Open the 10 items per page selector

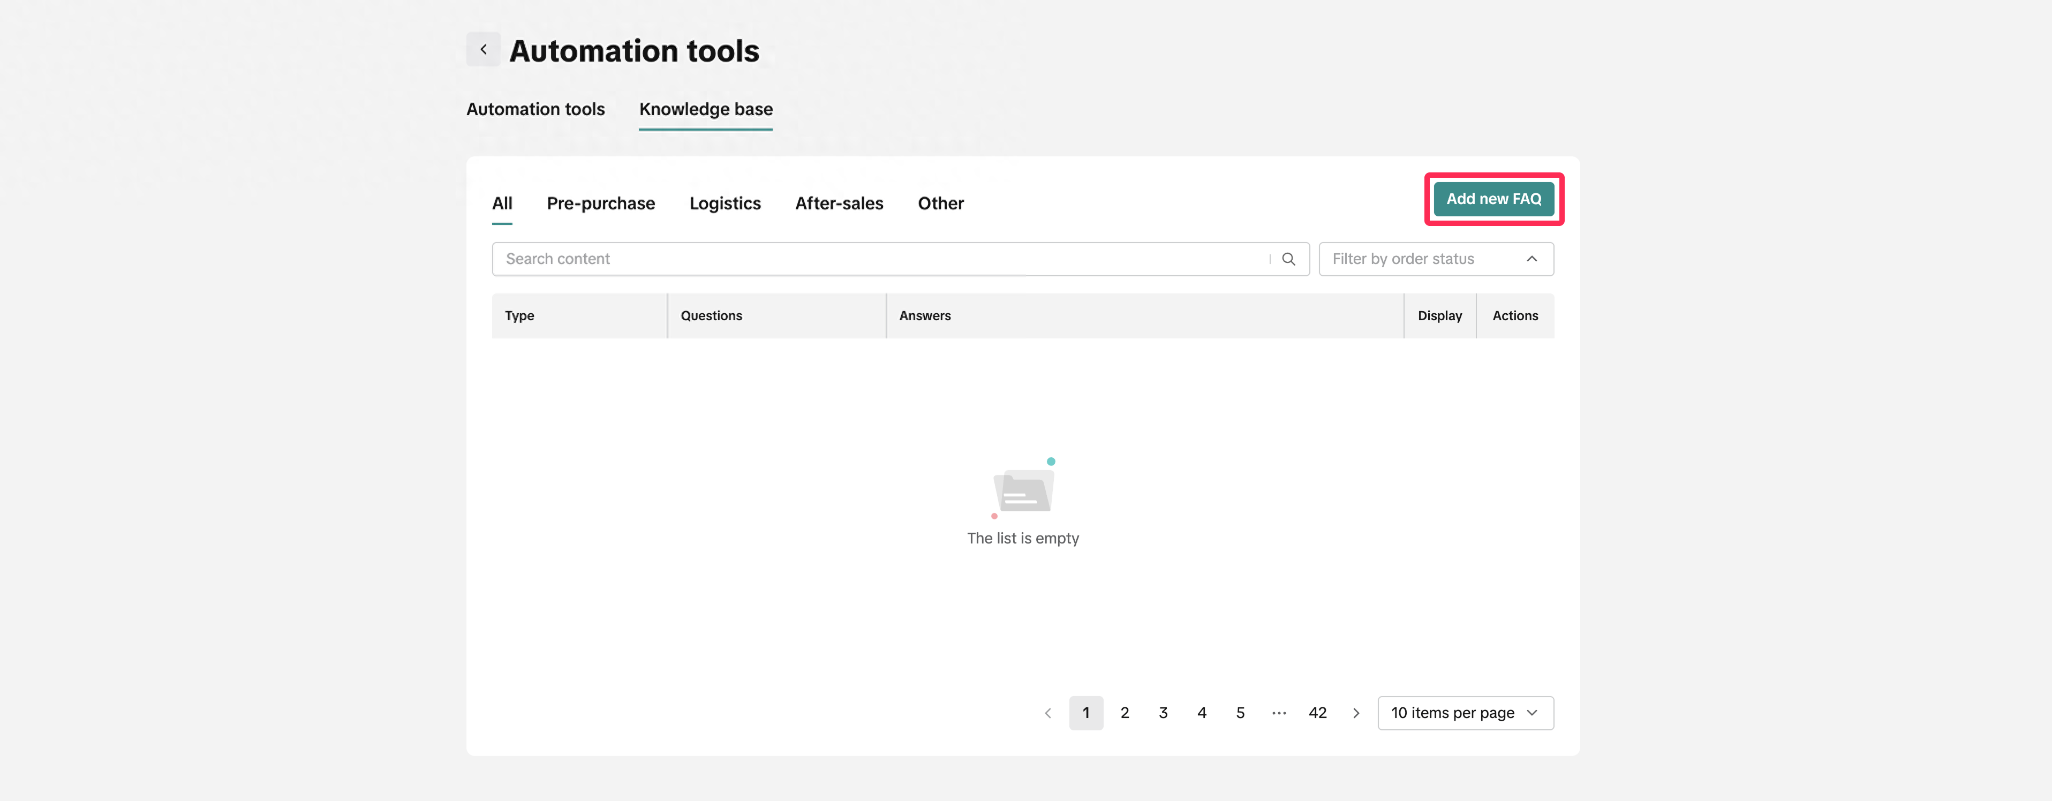pos(1465,713)
